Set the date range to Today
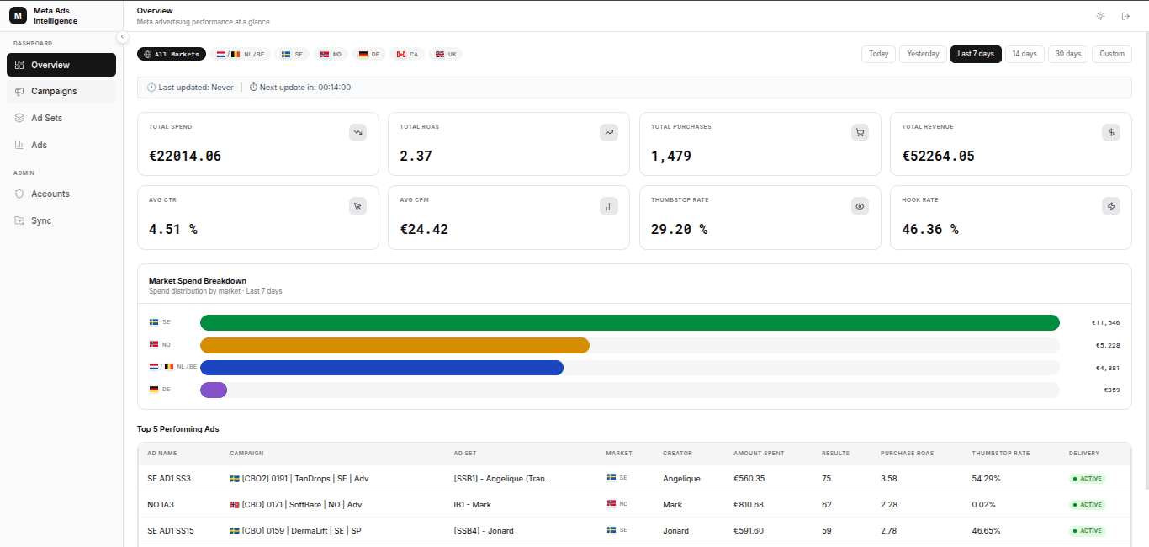Viewport: 1149px width, 547px height. click(x=878, y=54)
